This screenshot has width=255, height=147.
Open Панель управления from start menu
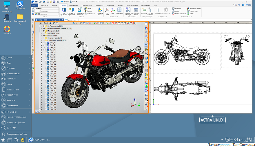17,117
